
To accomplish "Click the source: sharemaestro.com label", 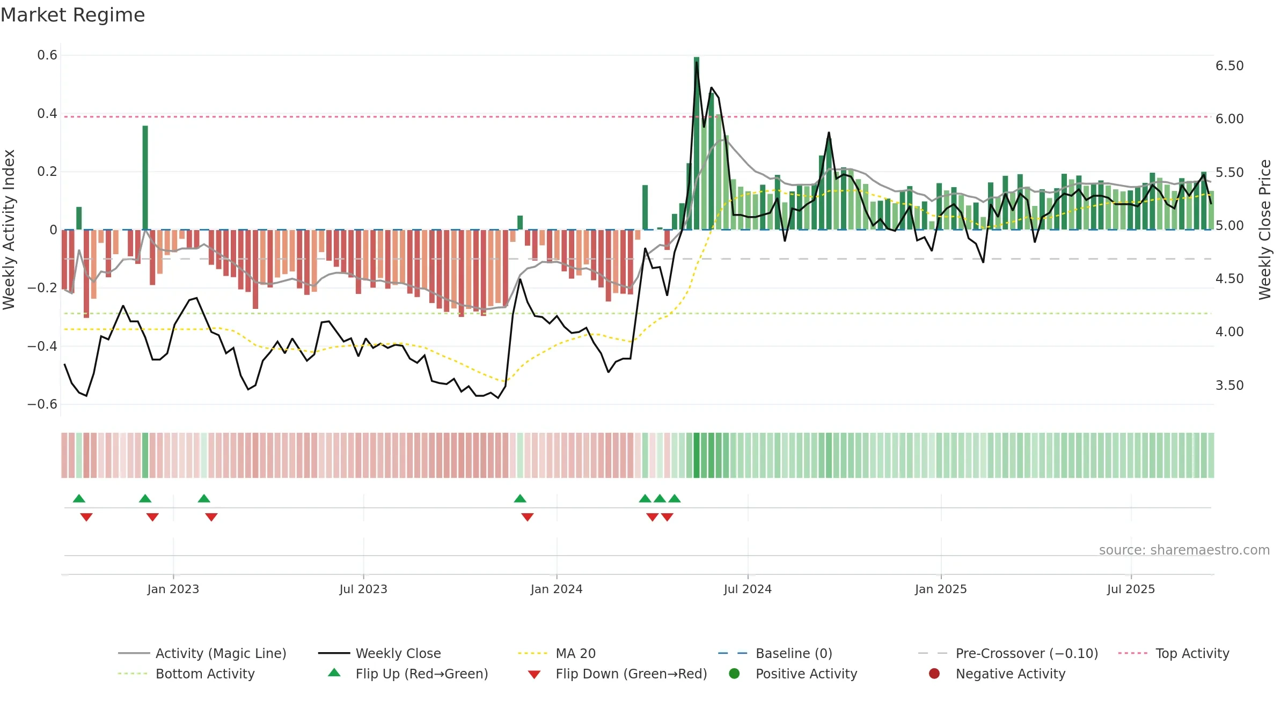I will [1184, 550].
